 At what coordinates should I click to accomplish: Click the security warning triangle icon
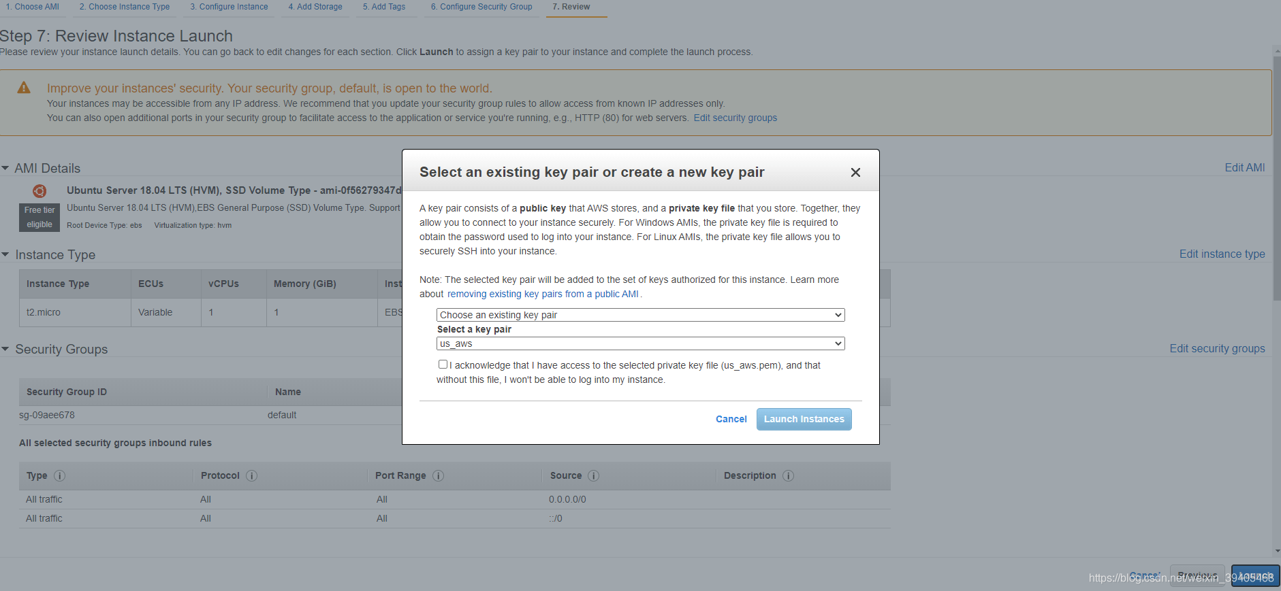click(24, 88)
